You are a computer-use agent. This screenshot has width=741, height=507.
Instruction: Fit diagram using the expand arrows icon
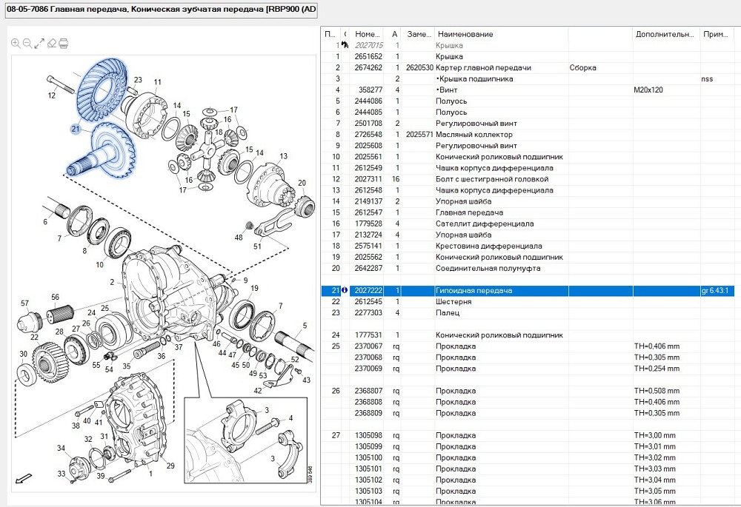pos(39,44)
